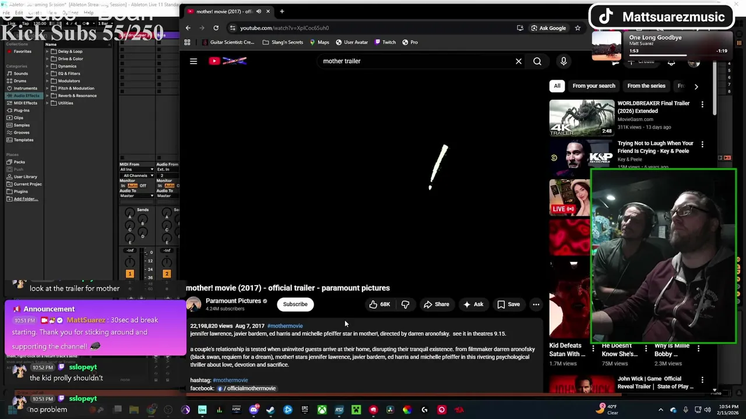
Task: Expand the Dynamics folder in Ableton
Action: [47, 66]
